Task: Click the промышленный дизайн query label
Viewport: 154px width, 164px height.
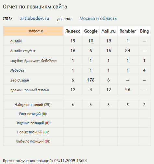Action: pos(30,90)
